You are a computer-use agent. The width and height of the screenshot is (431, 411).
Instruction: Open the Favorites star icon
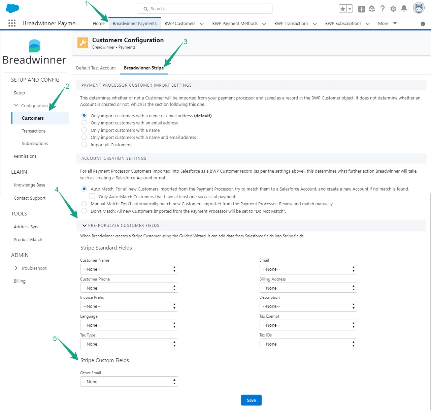342,9
